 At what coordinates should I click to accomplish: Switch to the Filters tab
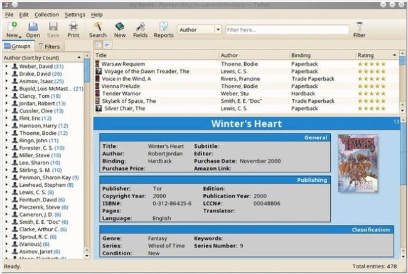click(49, 46)
